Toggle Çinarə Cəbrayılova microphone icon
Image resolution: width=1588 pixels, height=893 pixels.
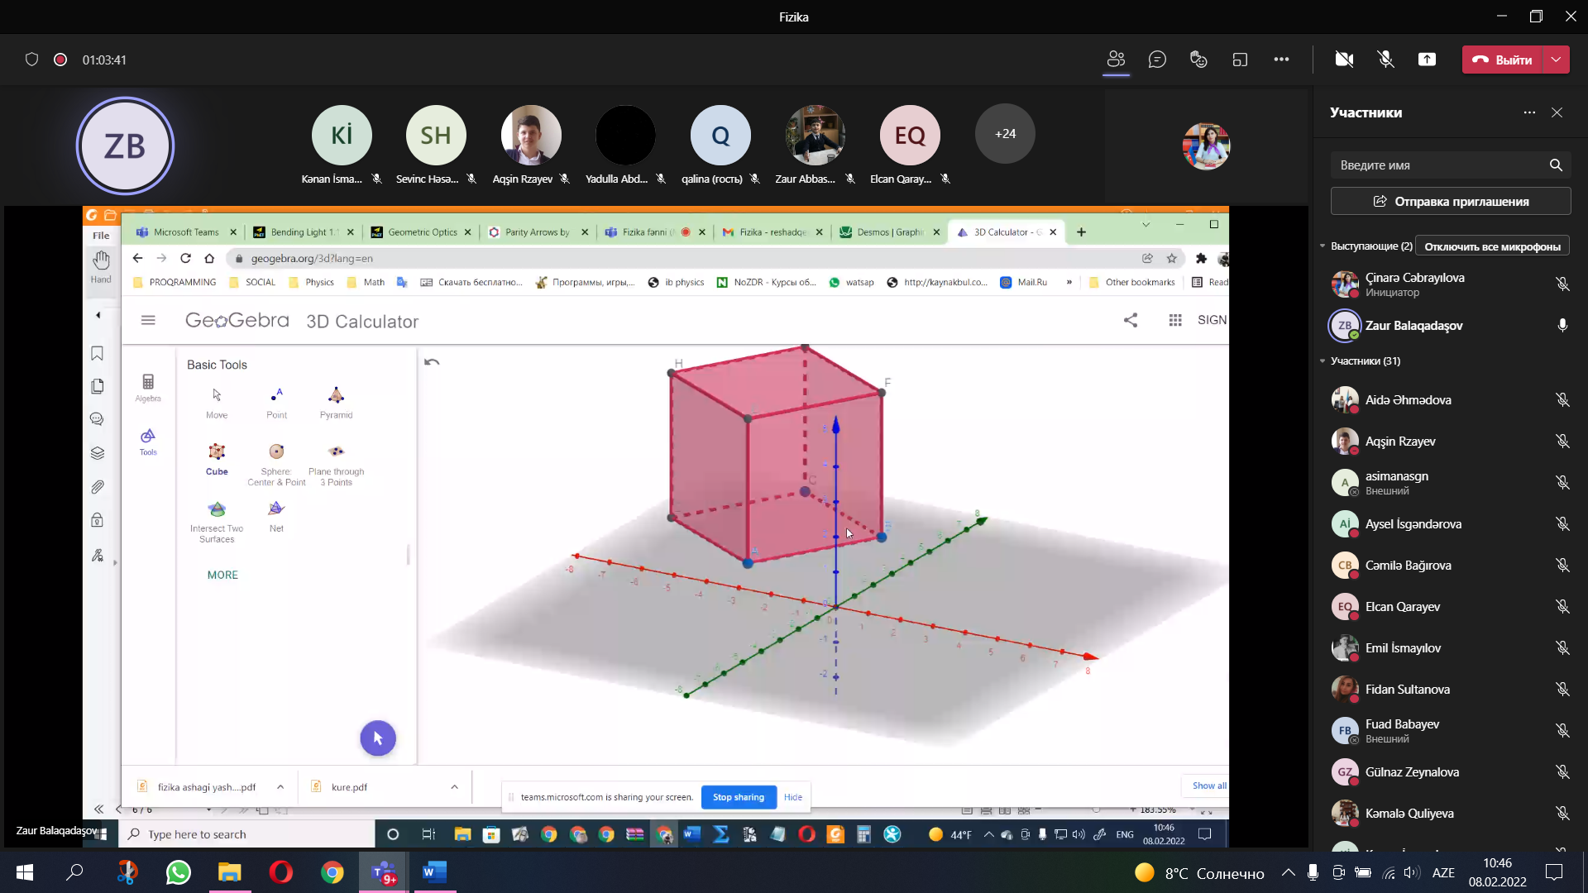pyautogui.click(x=1562, y=284)
